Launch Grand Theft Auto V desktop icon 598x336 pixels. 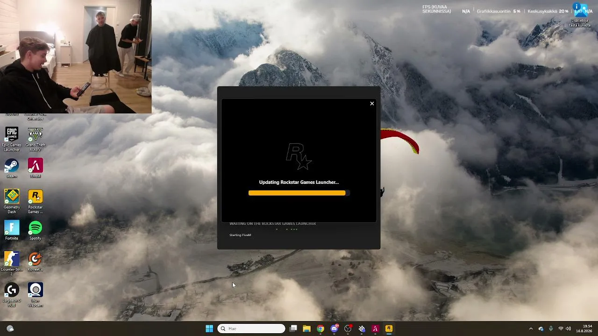coord(35,139)
